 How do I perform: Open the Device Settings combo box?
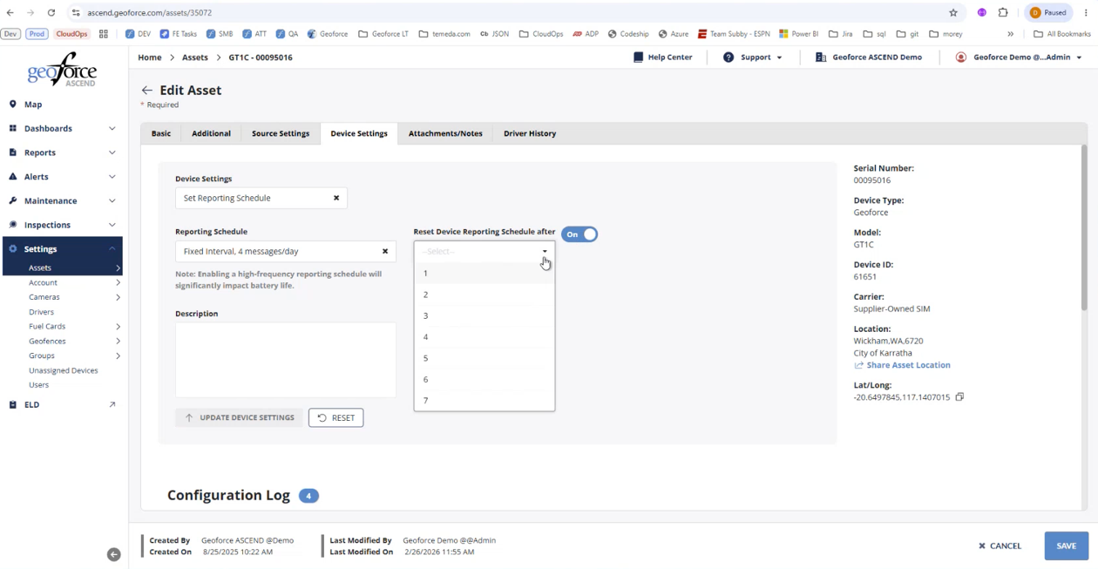pos(261,198)
